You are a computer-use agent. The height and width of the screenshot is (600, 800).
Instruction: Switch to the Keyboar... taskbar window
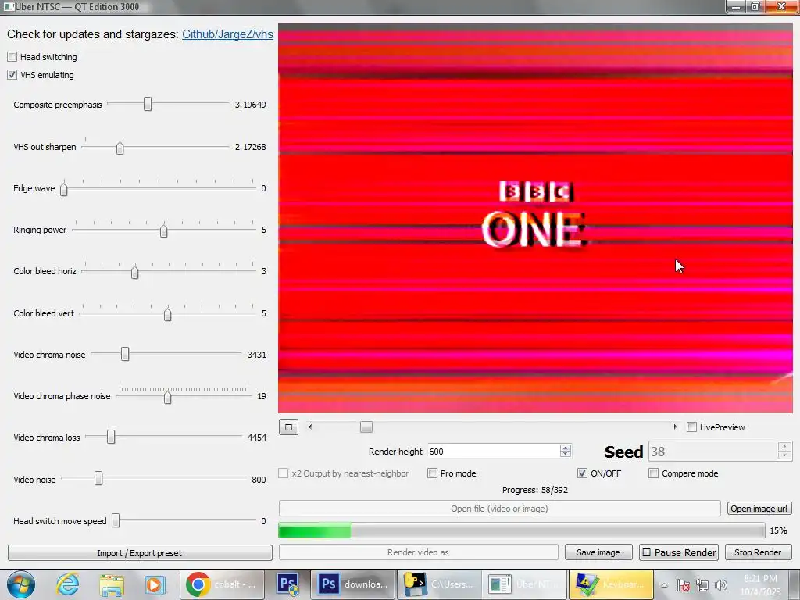(x=611, y=584)
